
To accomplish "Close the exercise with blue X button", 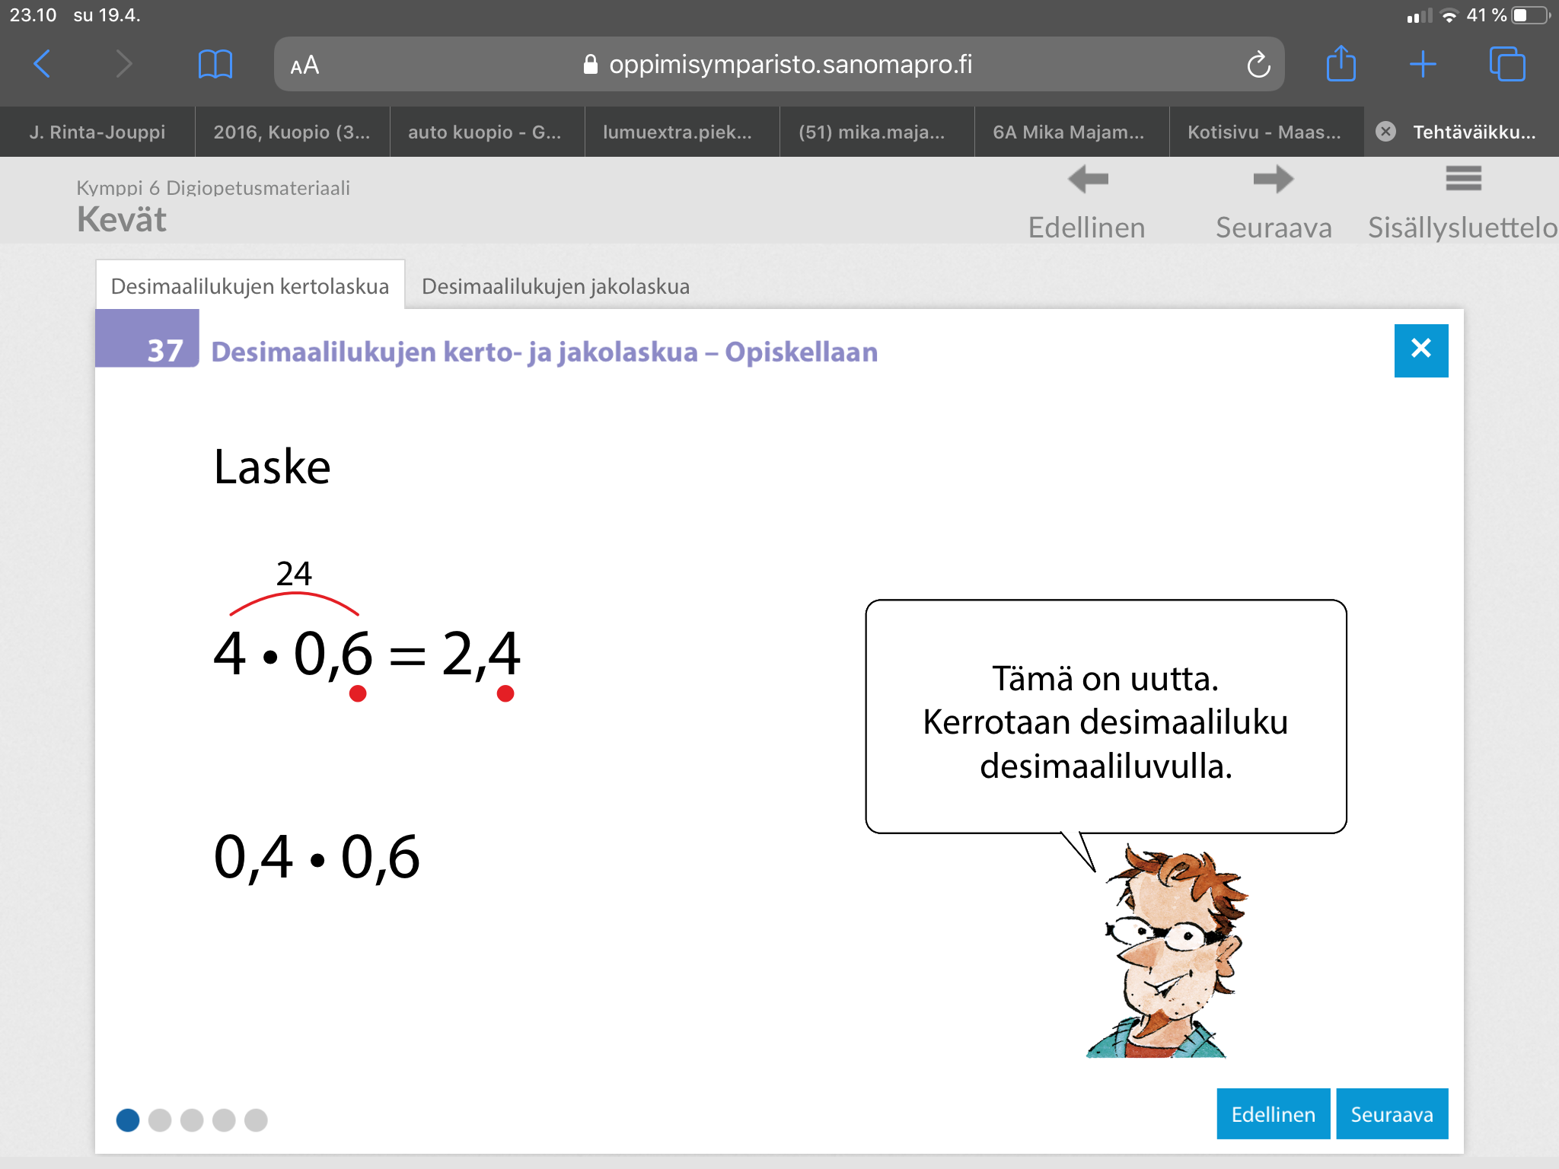I will (1420, 350).
